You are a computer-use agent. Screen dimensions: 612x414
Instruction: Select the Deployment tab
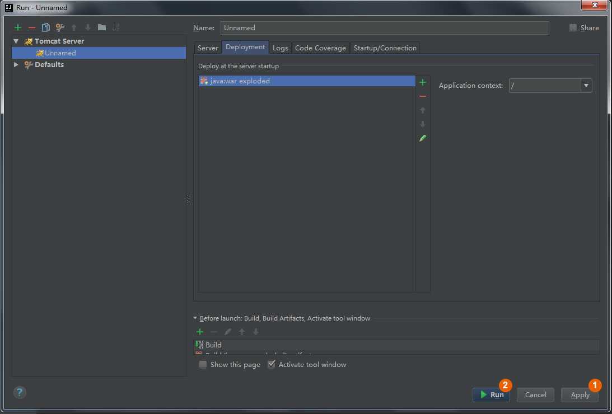click(x=245, y=47)
